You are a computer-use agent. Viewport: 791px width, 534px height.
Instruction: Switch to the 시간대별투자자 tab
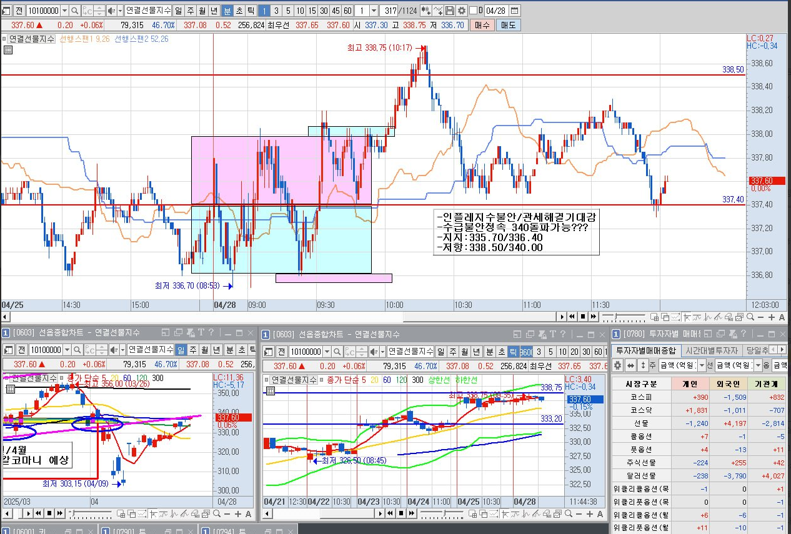[x=711, y=350]
